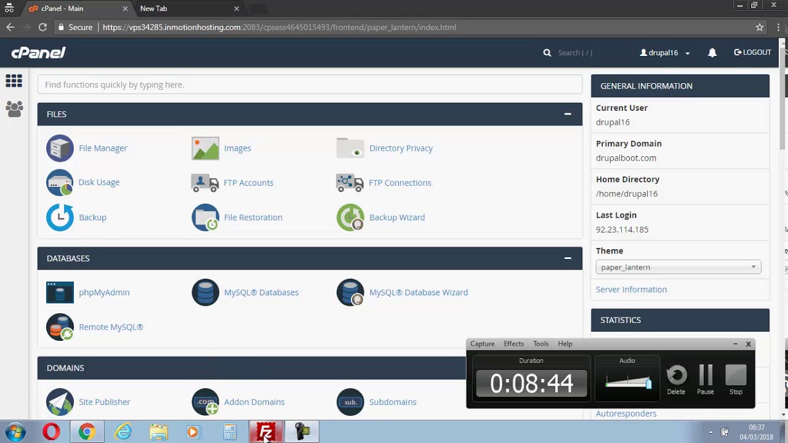The width and height of the screenshot is (788, 443).
Task: Open the Subdomains text link
Action: (393, 402)
